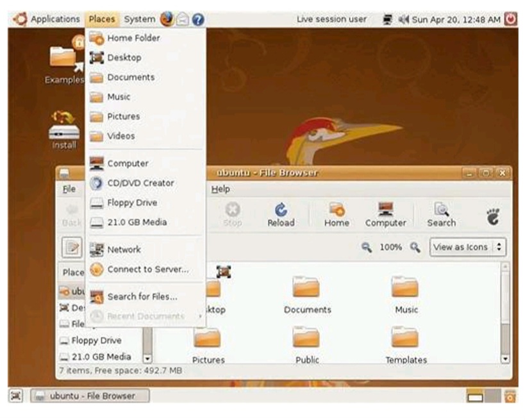Image resolution: width=525 pixels, height=420 pixels.
Task: Click sidebar scrollbar down arrow
Action: coord(147,358)
